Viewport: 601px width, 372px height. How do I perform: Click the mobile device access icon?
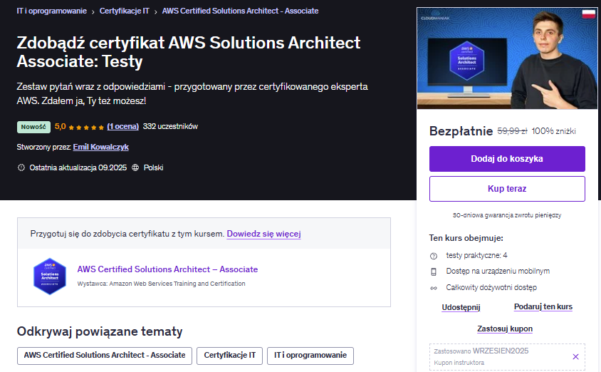[433, 272]
